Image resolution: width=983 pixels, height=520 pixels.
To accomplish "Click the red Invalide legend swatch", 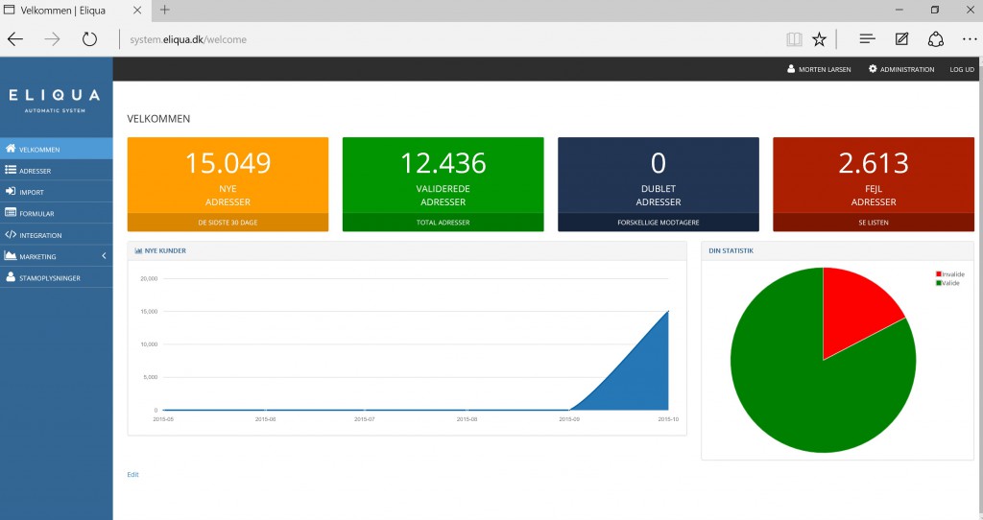I will click(x=939, y=274).
